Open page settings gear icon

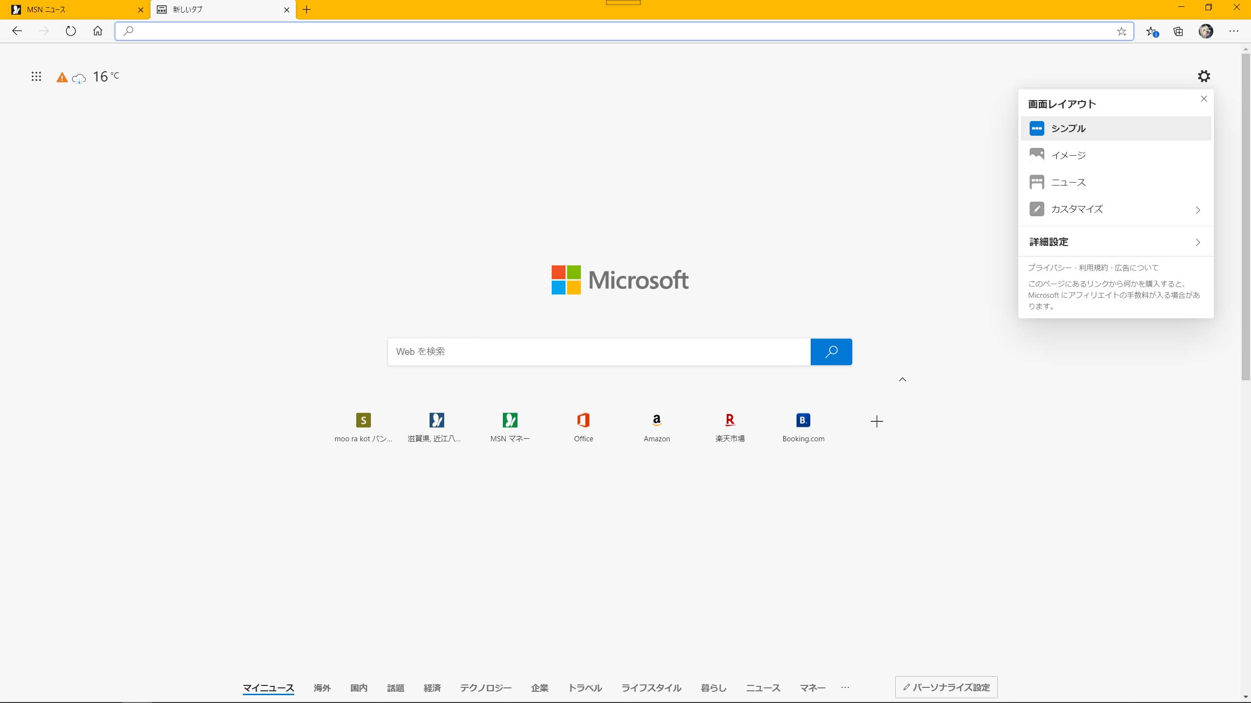click(1204, 76)
